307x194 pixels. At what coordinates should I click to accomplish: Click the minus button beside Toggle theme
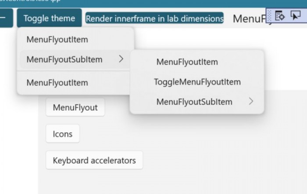[x=4, y=18]
